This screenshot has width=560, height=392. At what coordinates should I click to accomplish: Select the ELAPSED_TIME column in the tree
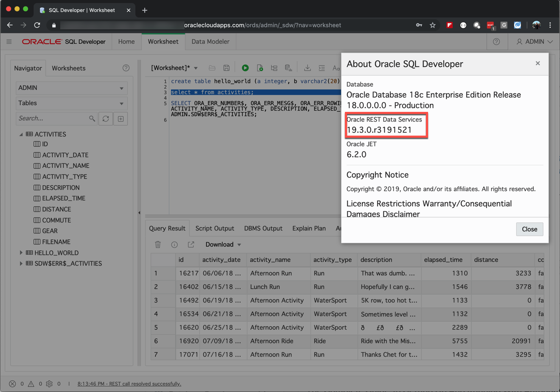pyautogui.click(x=64, y=198)
